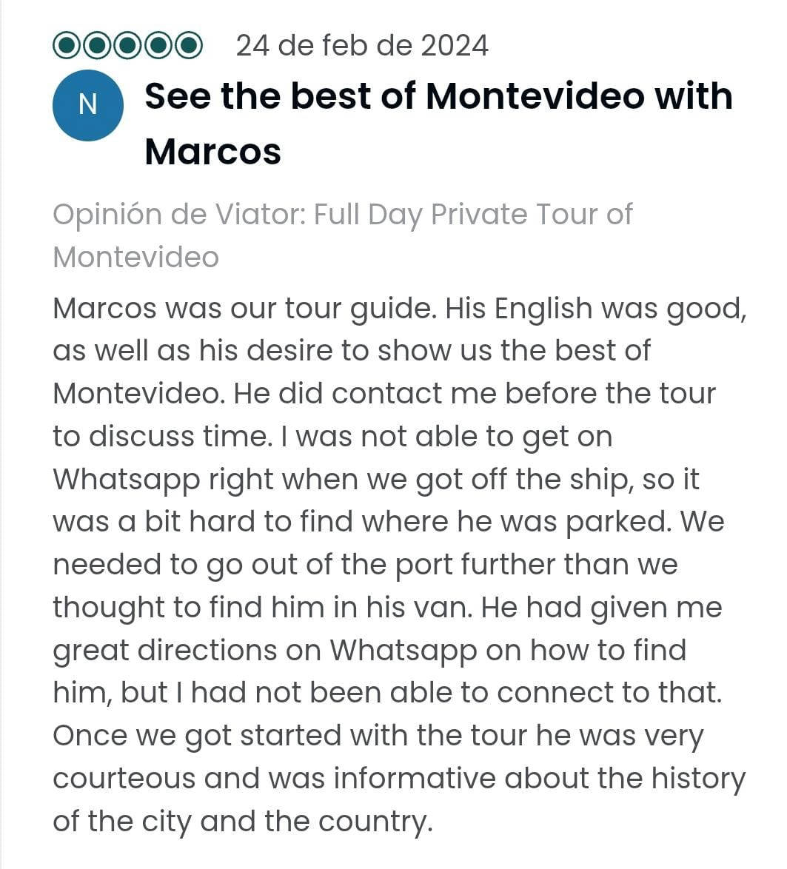787x869 pixels.
Task: Click 'Montevideo' in the bold review title
Action: tap(535, 96)
